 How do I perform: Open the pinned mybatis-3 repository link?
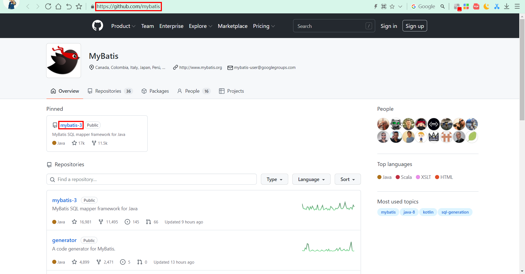71,125
